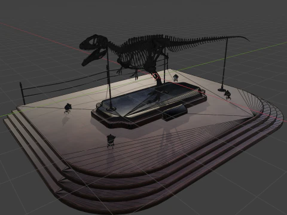Select the spotlight next to the tail pole

[227, 94]
